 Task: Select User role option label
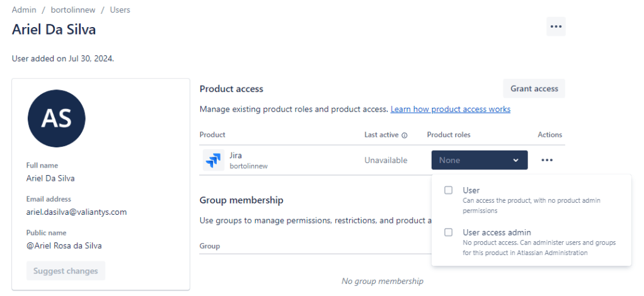[471, 190]
